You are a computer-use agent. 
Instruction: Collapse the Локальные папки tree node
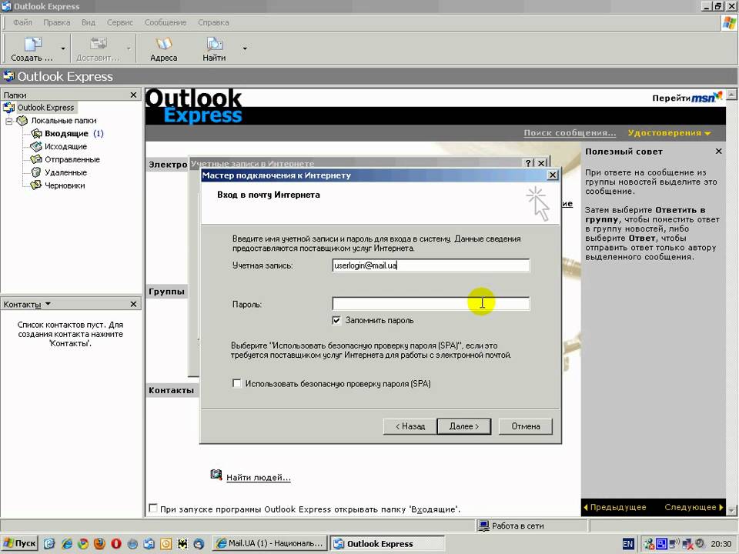point(9,121)
